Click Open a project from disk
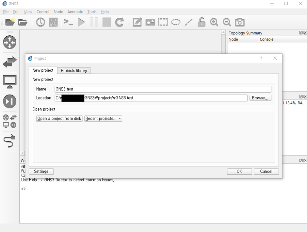The width and height of the screenshot is (307, 232). click(59, 119)
